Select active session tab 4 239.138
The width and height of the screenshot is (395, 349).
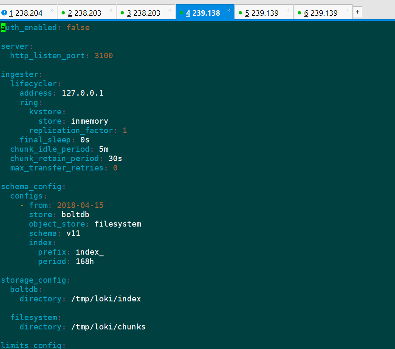coord(205,12)
